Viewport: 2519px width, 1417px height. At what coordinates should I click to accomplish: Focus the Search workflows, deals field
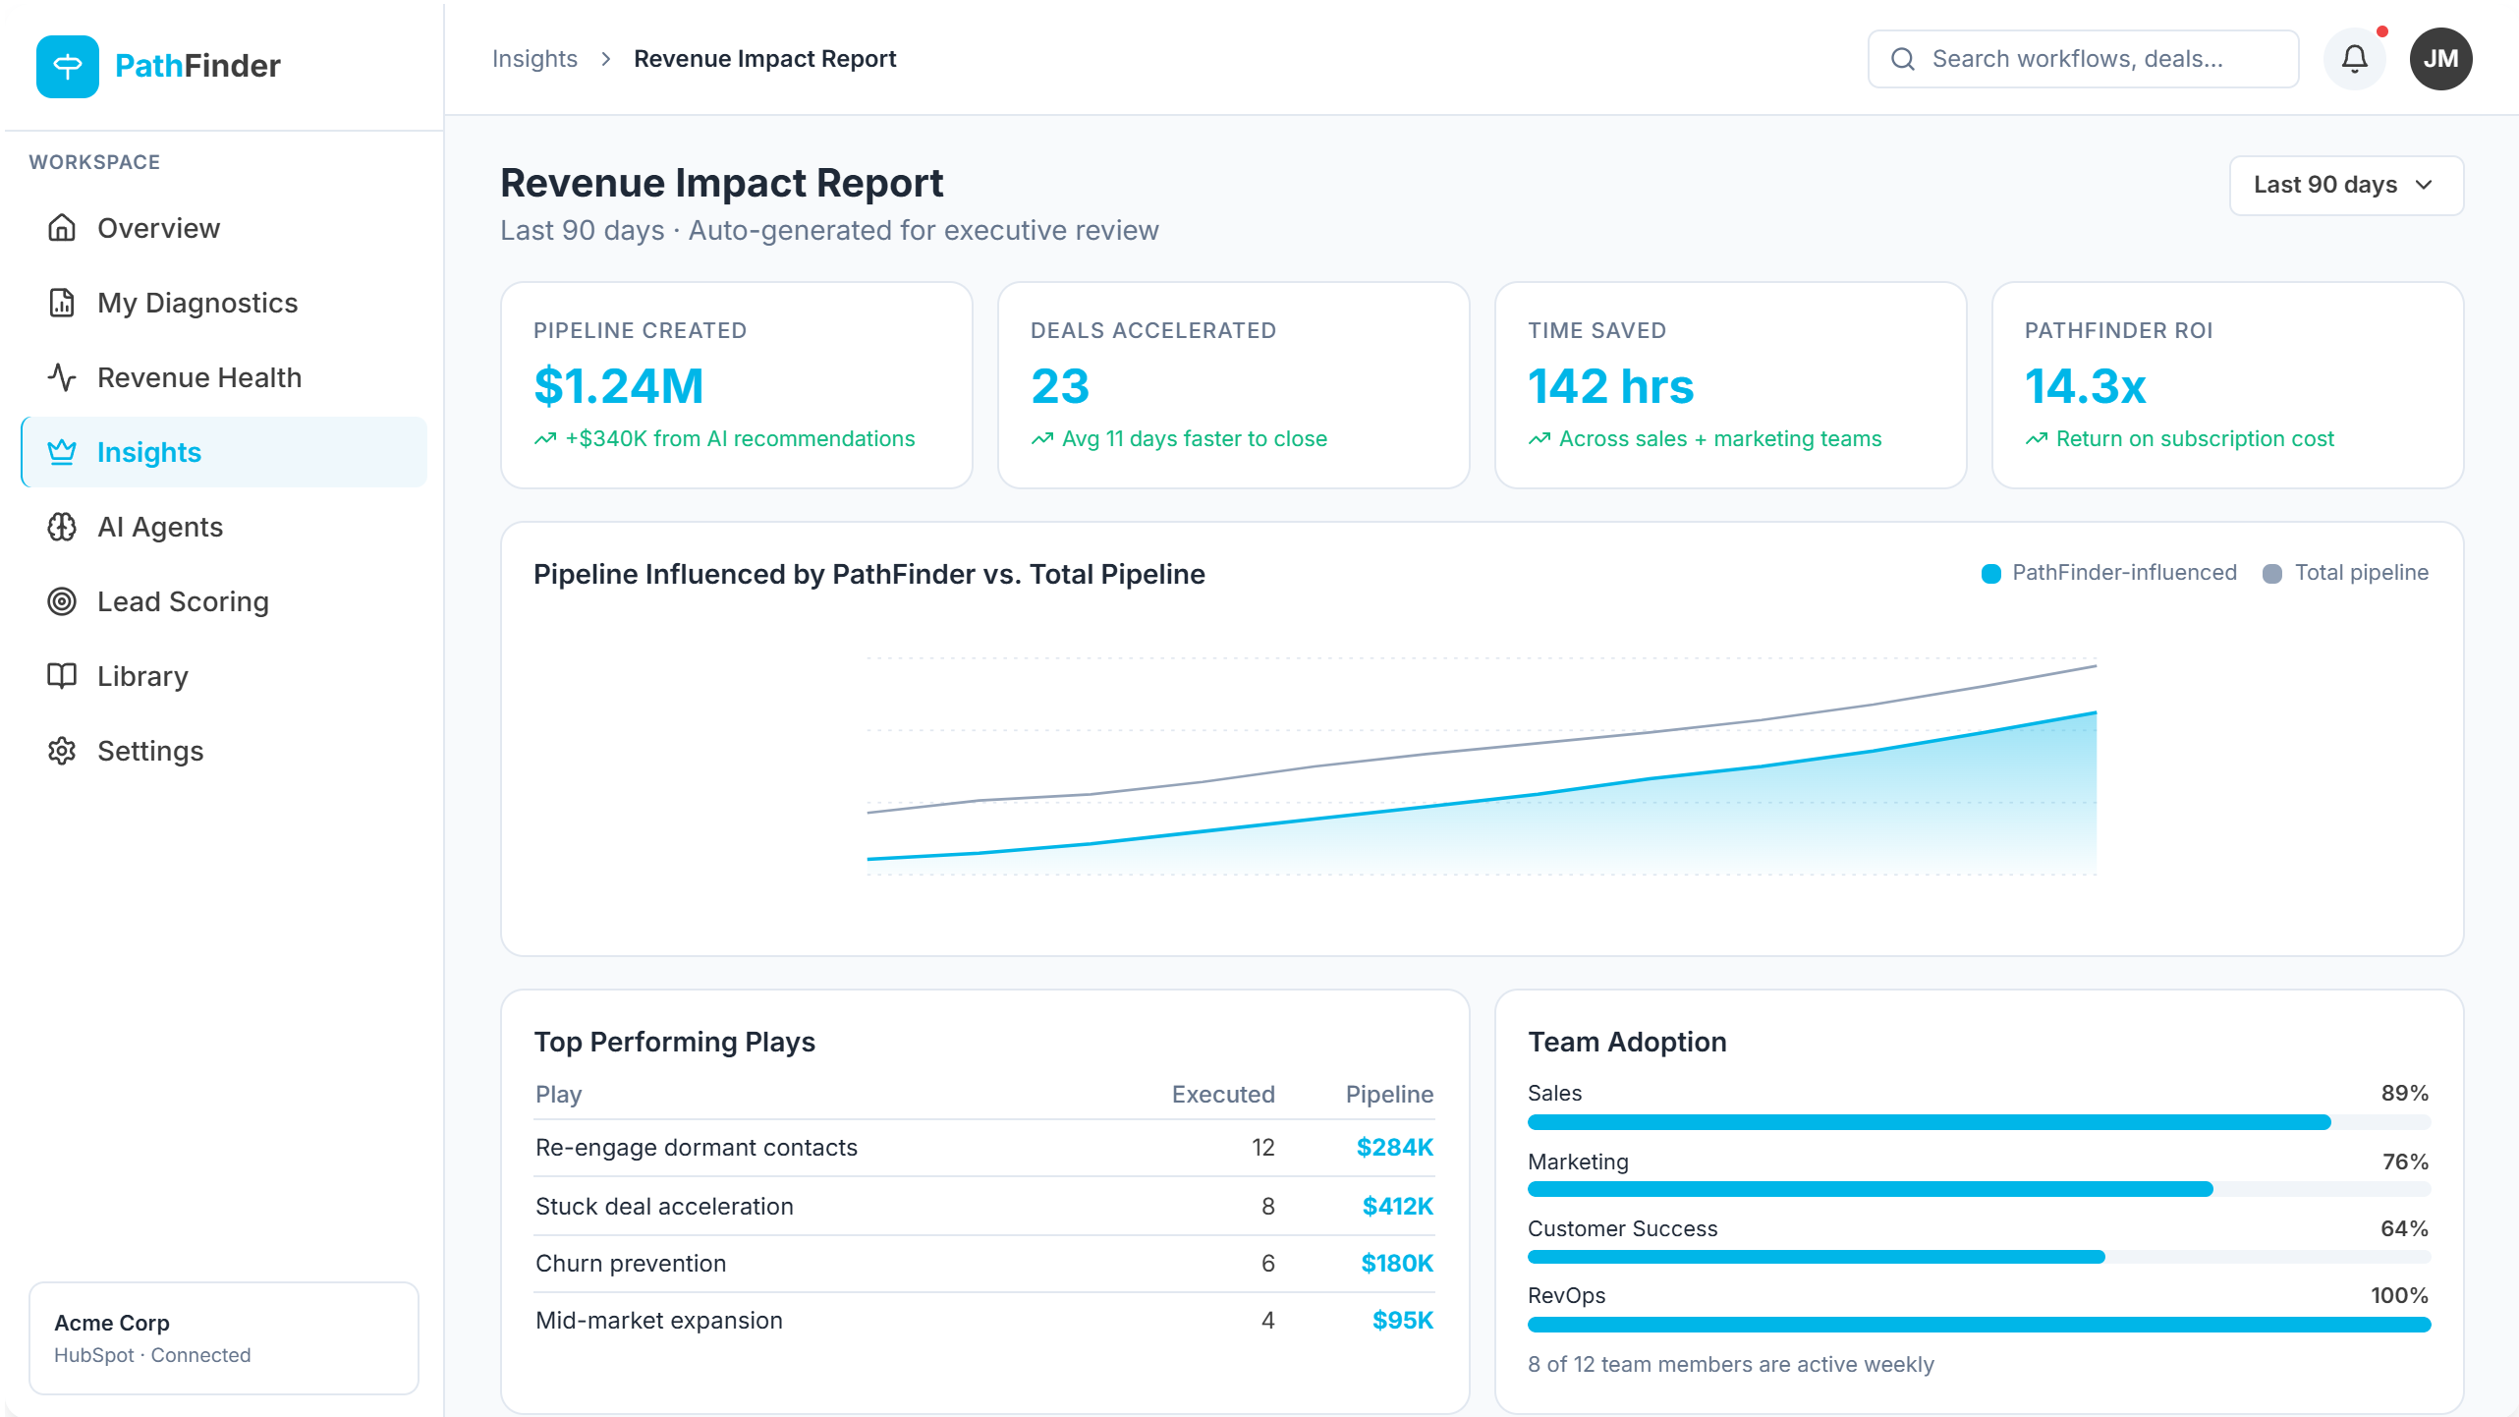(2083, 59)
